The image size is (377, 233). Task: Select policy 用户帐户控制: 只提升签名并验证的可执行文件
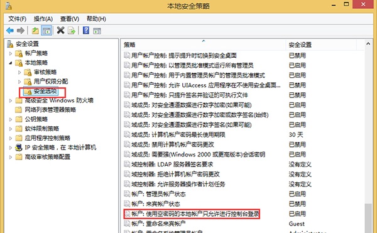(190, 95)
